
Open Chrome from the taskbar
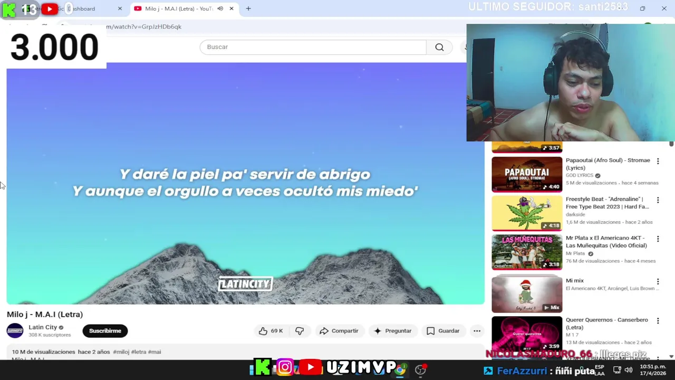(400, 370)
